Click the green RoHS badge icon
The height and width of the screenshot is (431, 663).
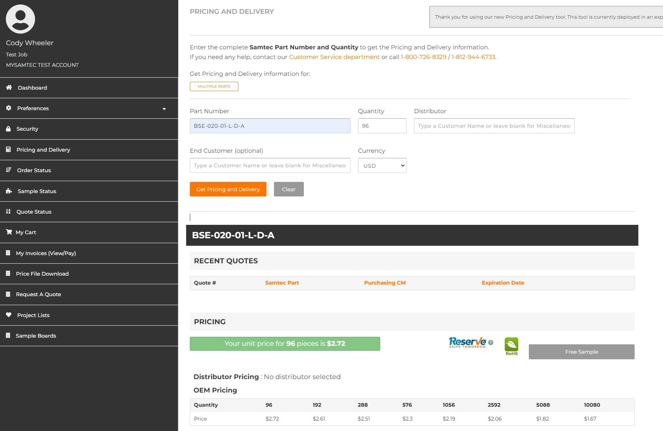512,346
